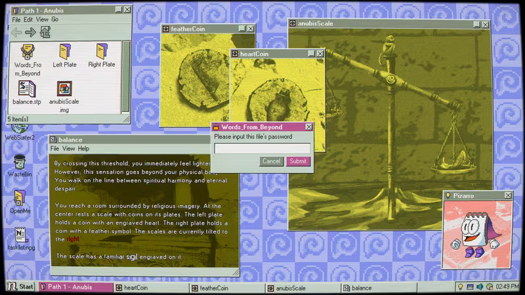Open the View menu in Path 1 window
Viewport: 525px width, 295px height.
pos(42,20)
